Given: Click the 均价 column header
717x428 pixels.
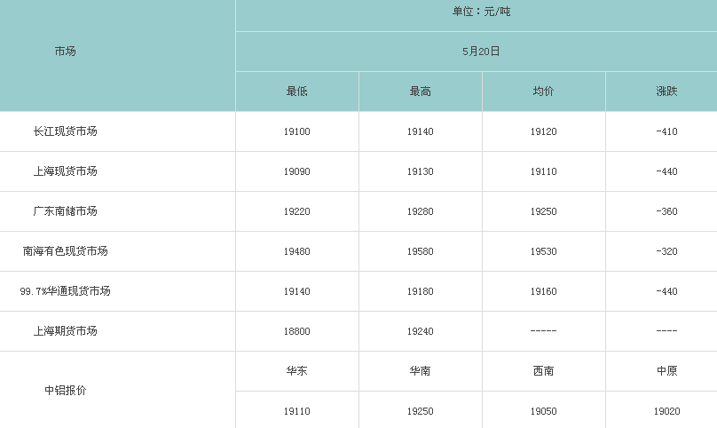Looking at the screenshot, I should tap(544, 91).
